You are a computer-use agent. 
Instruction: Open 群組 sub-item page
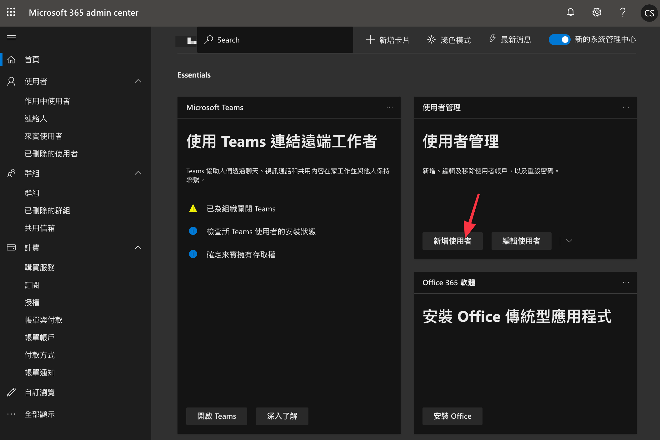coord(32,193)
